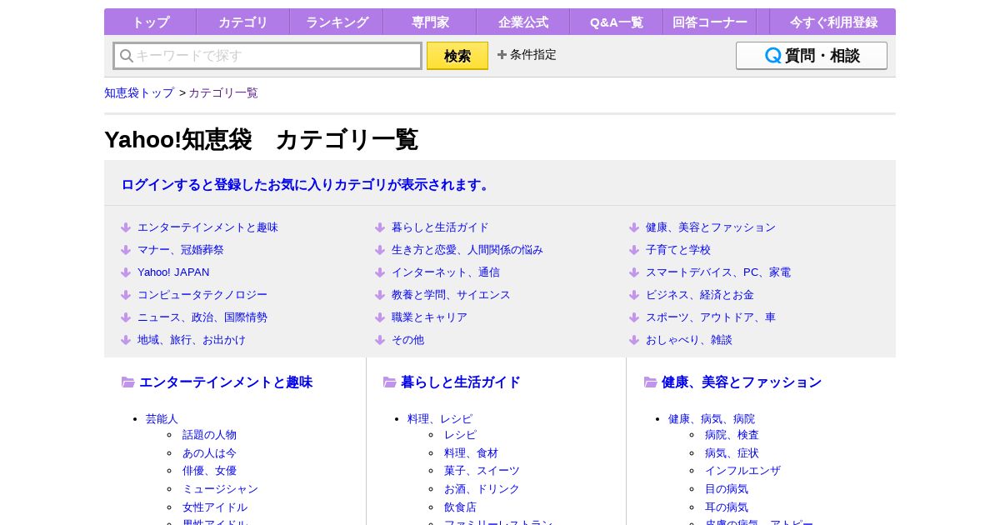Click arrow icon next to おしゃべり、雑談
Screen dimensions: 1000x525
click(x=634, y=340)
